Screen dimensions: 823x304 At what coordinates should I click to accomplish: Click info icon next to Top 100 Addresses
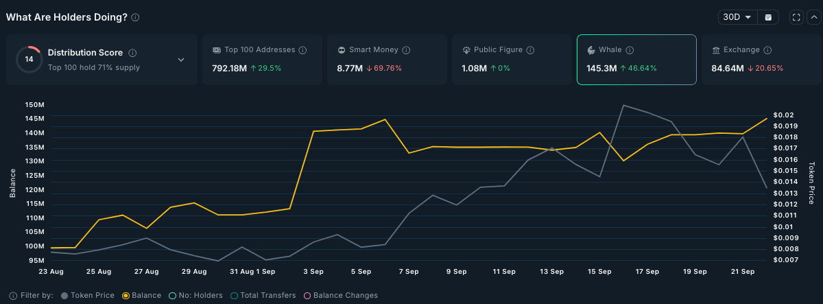302,50
